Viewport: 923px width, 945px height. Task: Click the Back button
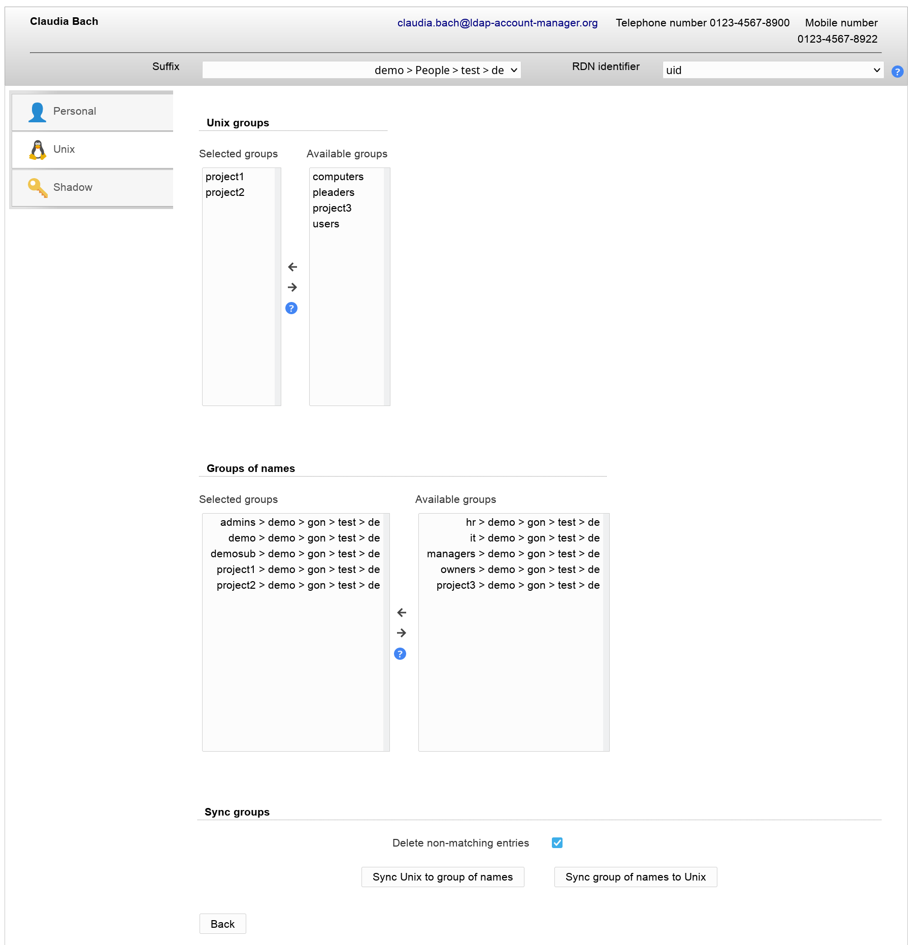[222, 924]
